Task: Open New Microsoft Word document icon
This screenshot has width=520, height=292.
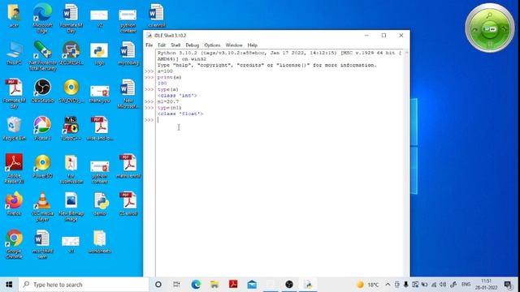Action: click(x=128, y=93)
